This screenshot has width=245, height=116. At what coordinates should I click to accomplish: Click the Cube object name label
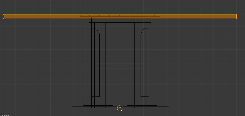(5, 115)
